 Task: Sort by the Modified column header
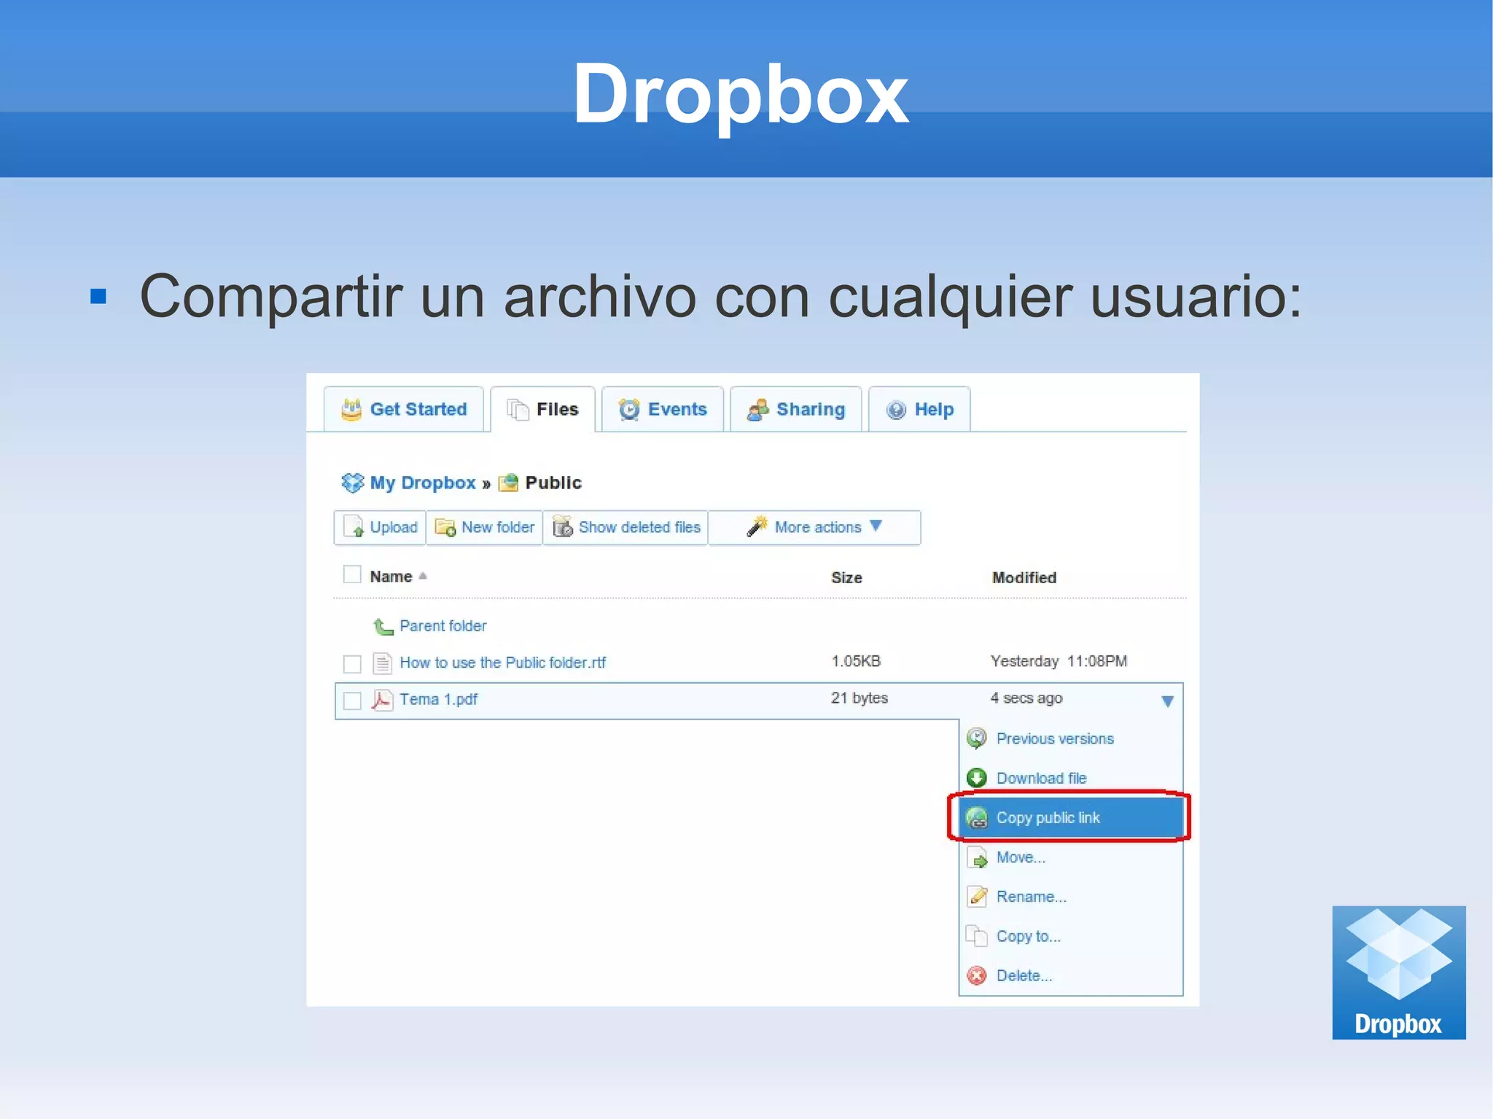(1024, 577)
